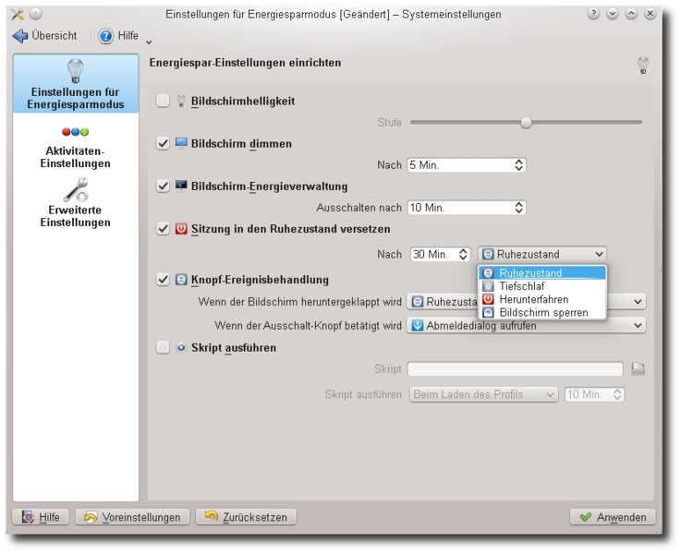
Task: Choose Herunterfahren from the open list
Action: pos(542,299)
